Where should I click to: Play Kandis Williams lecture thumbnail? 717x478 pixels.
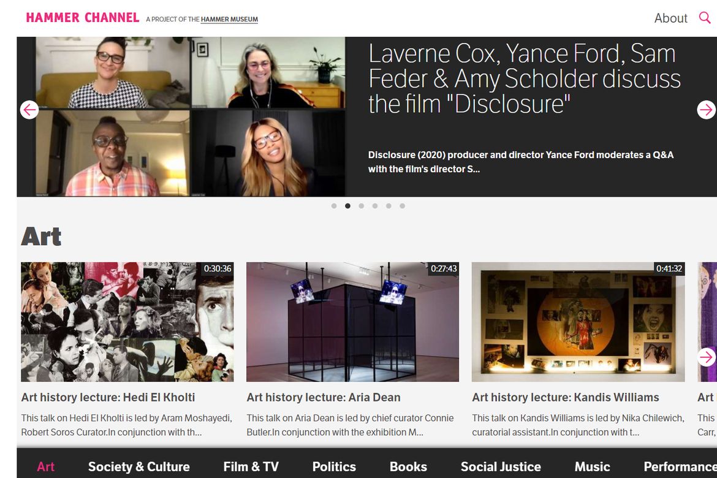(578, 322)
